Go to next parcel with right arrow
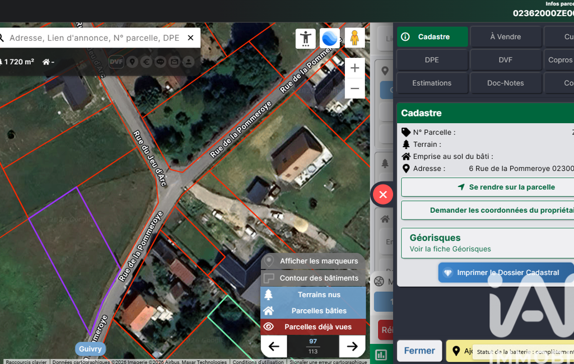Viewport: 574px width, 364px height. coord(352,347)
